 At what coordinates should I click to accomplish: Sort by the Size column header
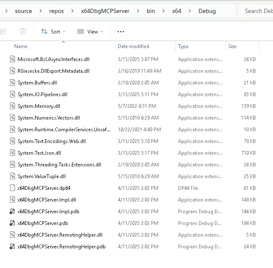(x=232, y=46)
